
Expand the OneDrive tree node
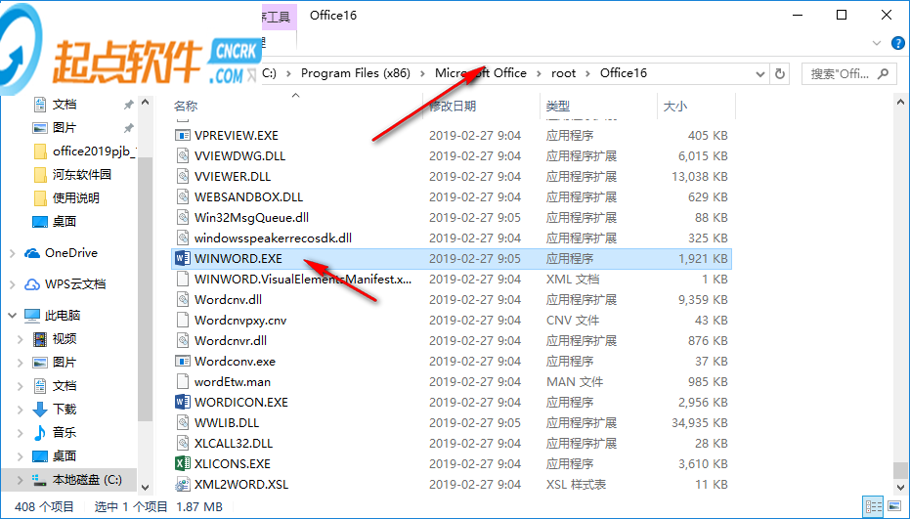pos(12,253)
